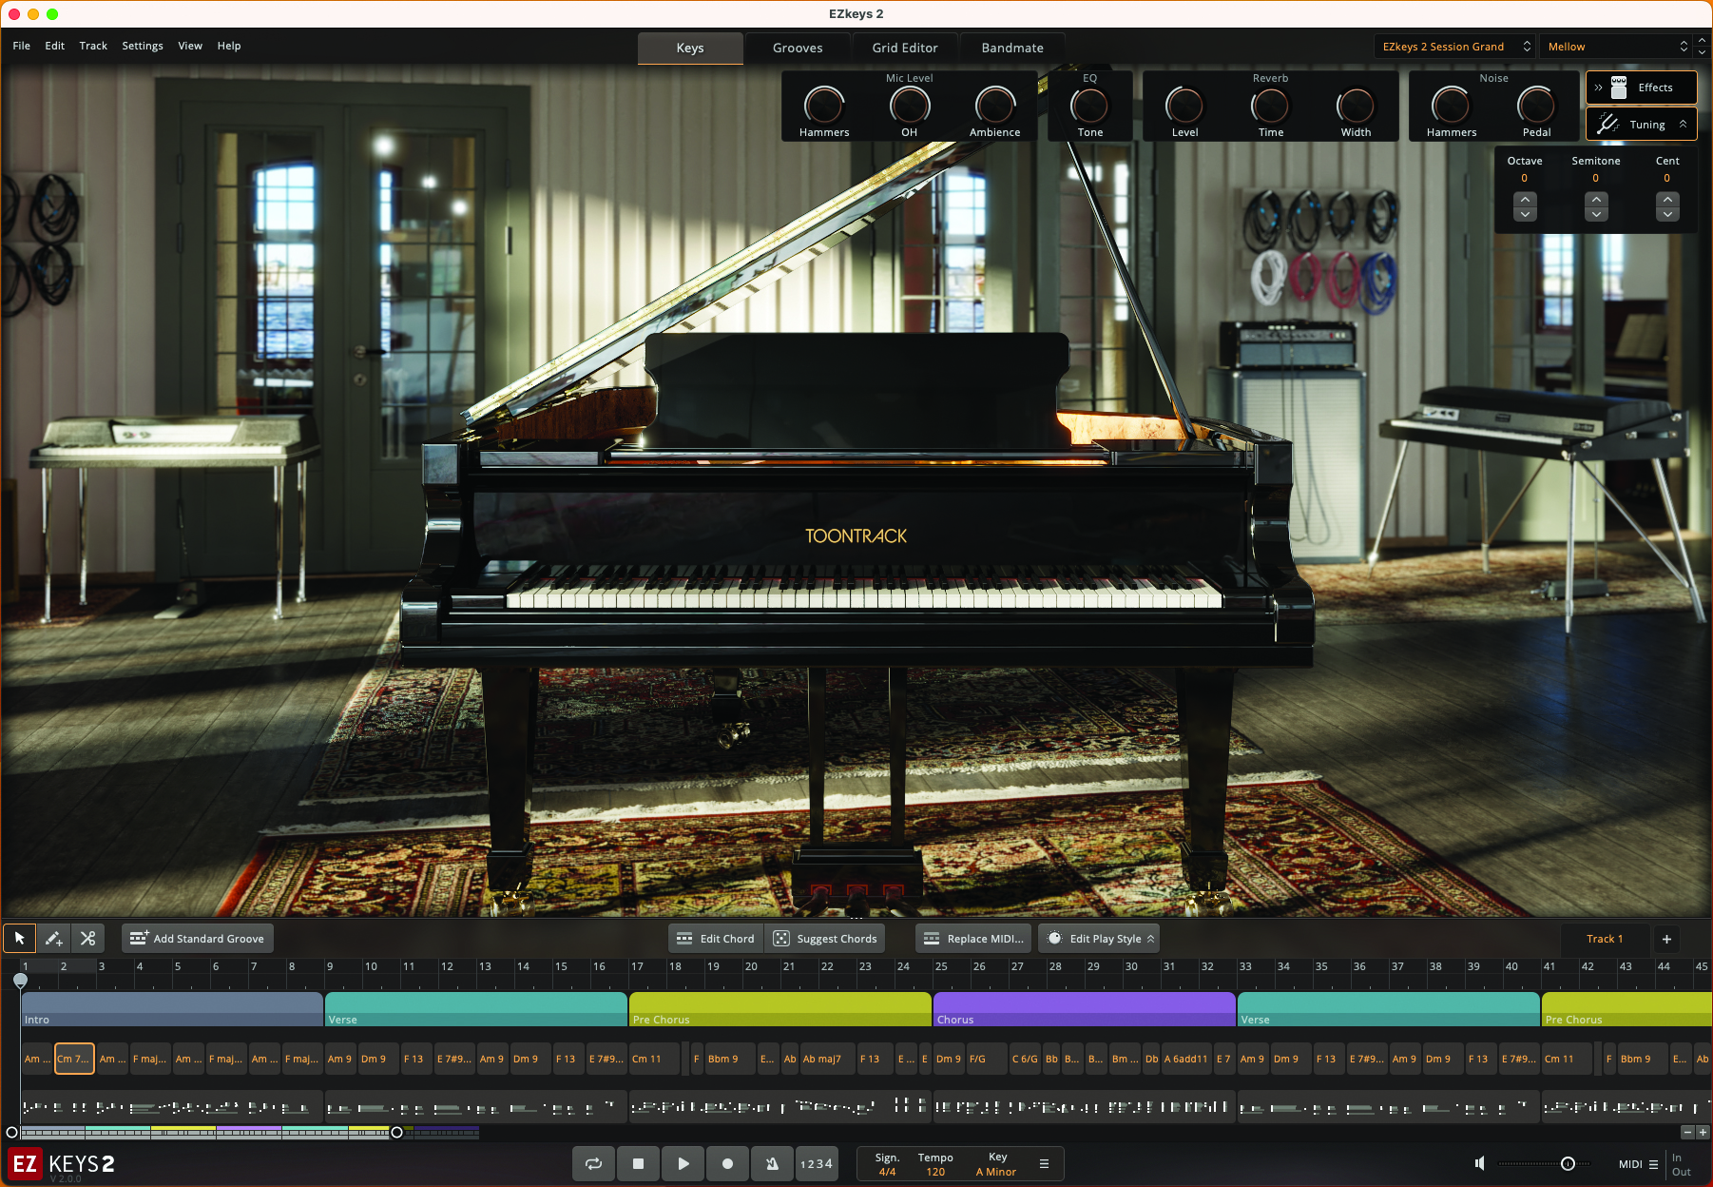Click the Suggest Chords dice icon
1713x1187 pixels.
781,939
